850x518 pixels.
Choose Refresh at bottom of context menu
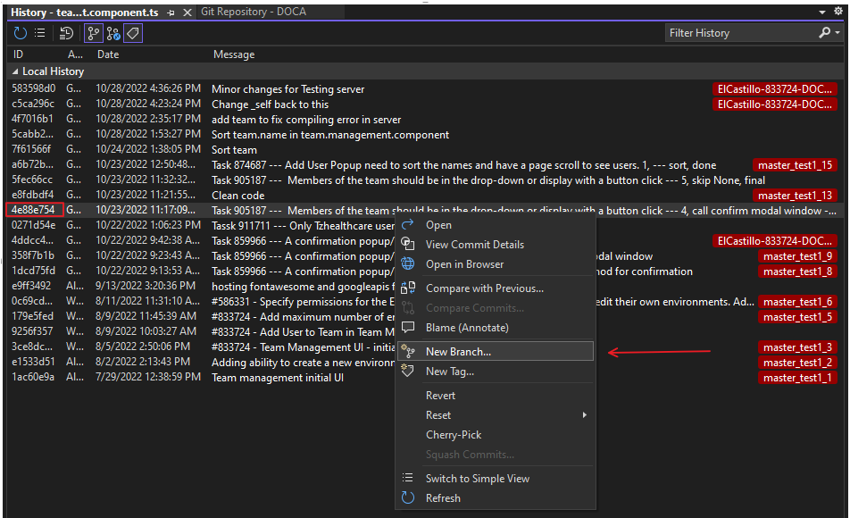point(496,498)
